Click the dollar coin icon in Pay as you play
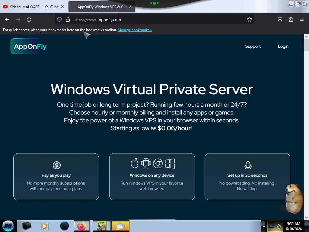The image size is (309, 232). pyautogui.click(x=57, y=165)
